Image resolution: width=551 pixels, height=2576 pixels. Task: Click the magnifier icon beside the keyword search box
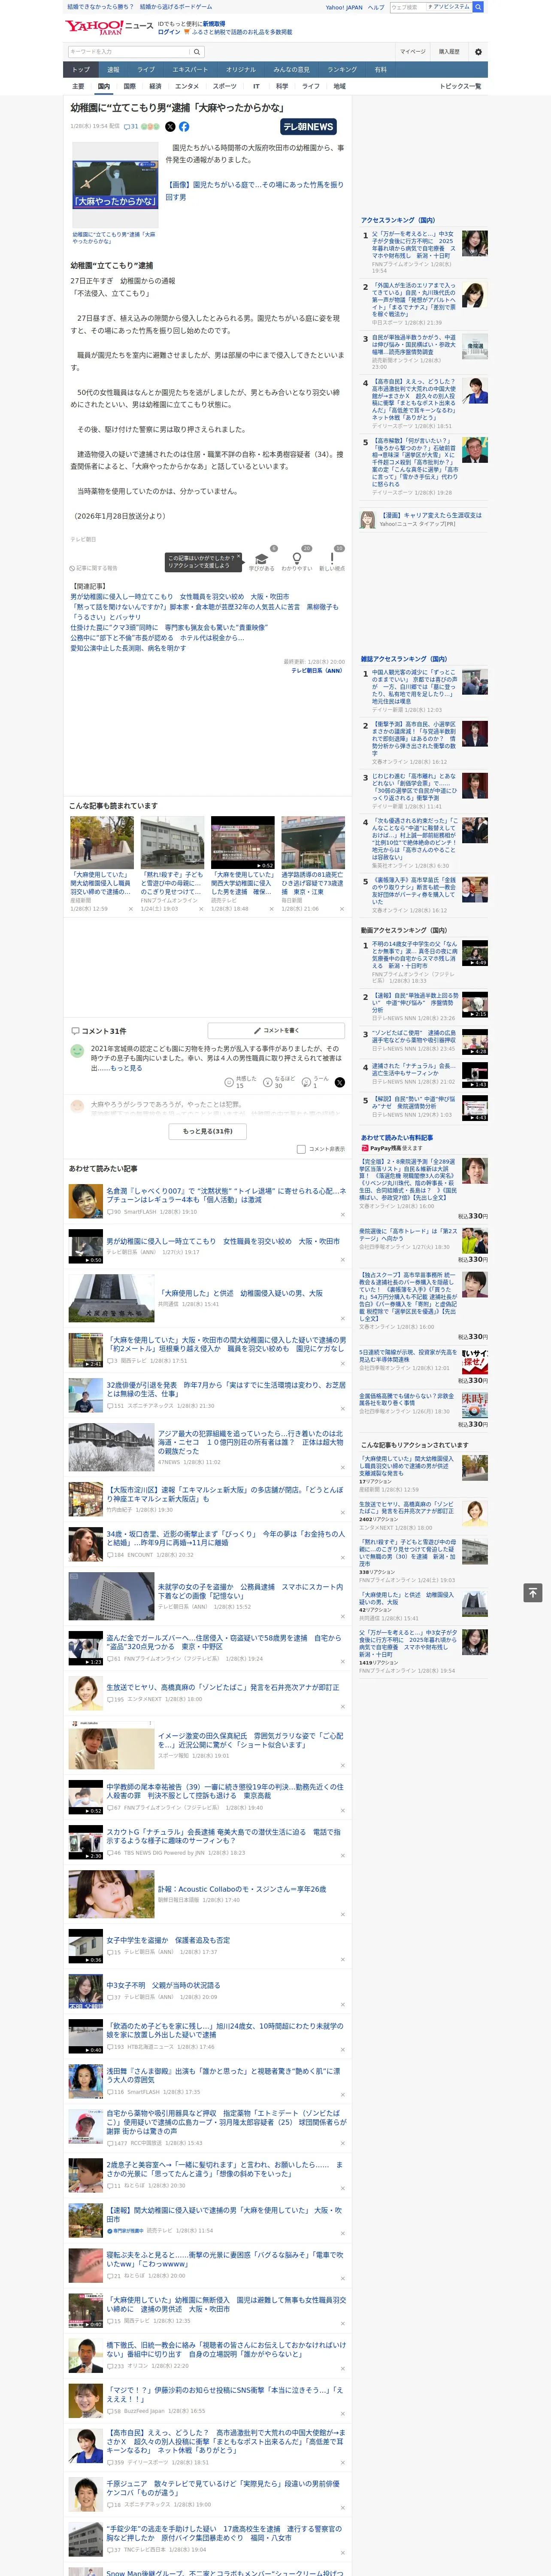coord(197,52)
